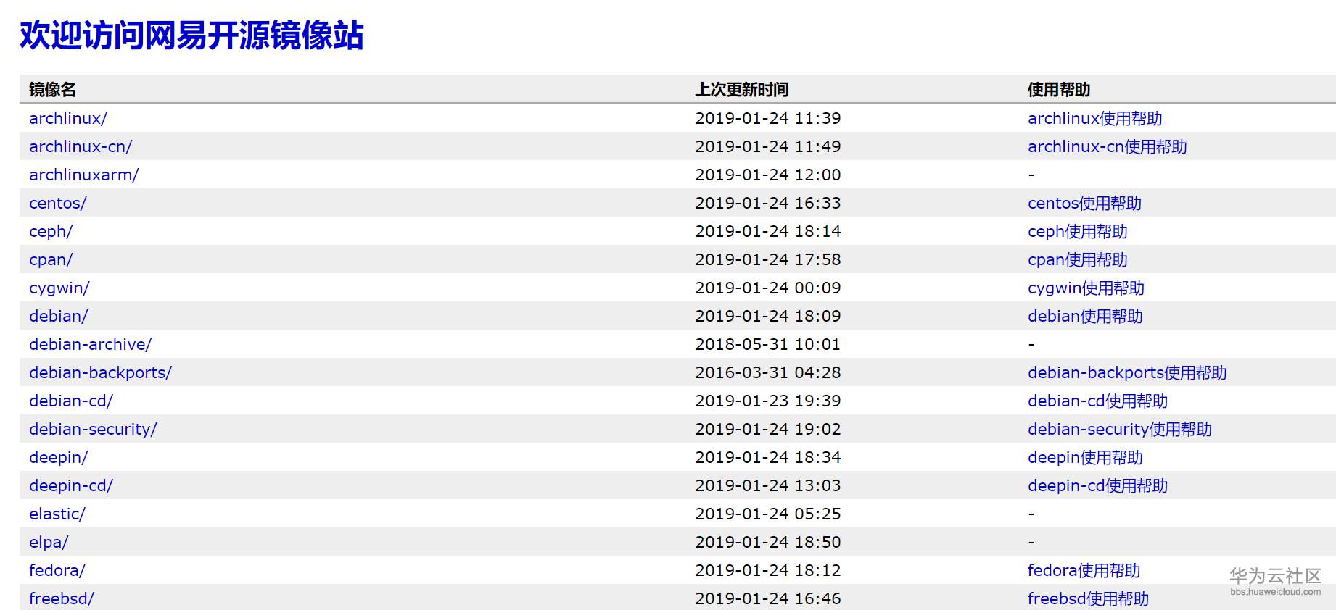
Task: Click the debian-backports/ mirror link
Action: click(100, 373)
